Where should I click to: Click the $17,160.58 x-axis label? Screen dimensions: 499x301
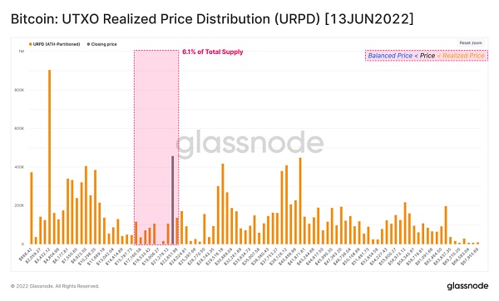pos(131,255)
